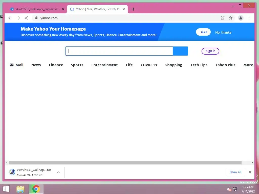Open Yahoo Plus link
Image resolution: width=259 pixels, height=194 pixels.
[x=225, y=65]
